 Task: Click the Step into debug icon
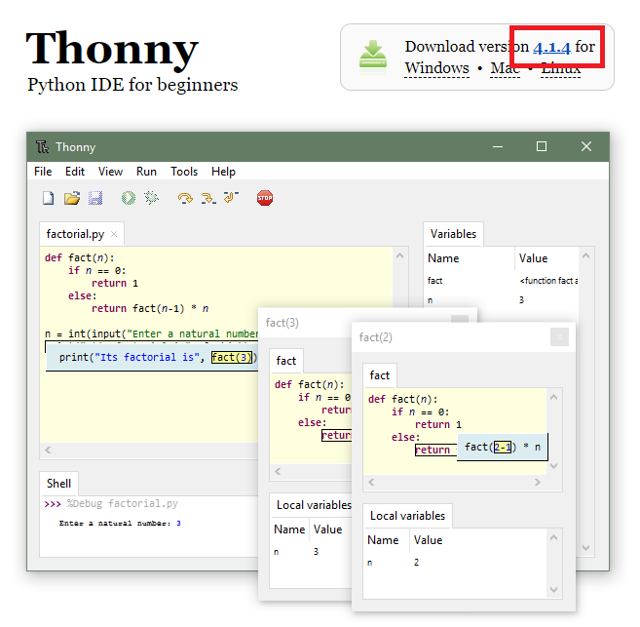[x=207, y=198]
